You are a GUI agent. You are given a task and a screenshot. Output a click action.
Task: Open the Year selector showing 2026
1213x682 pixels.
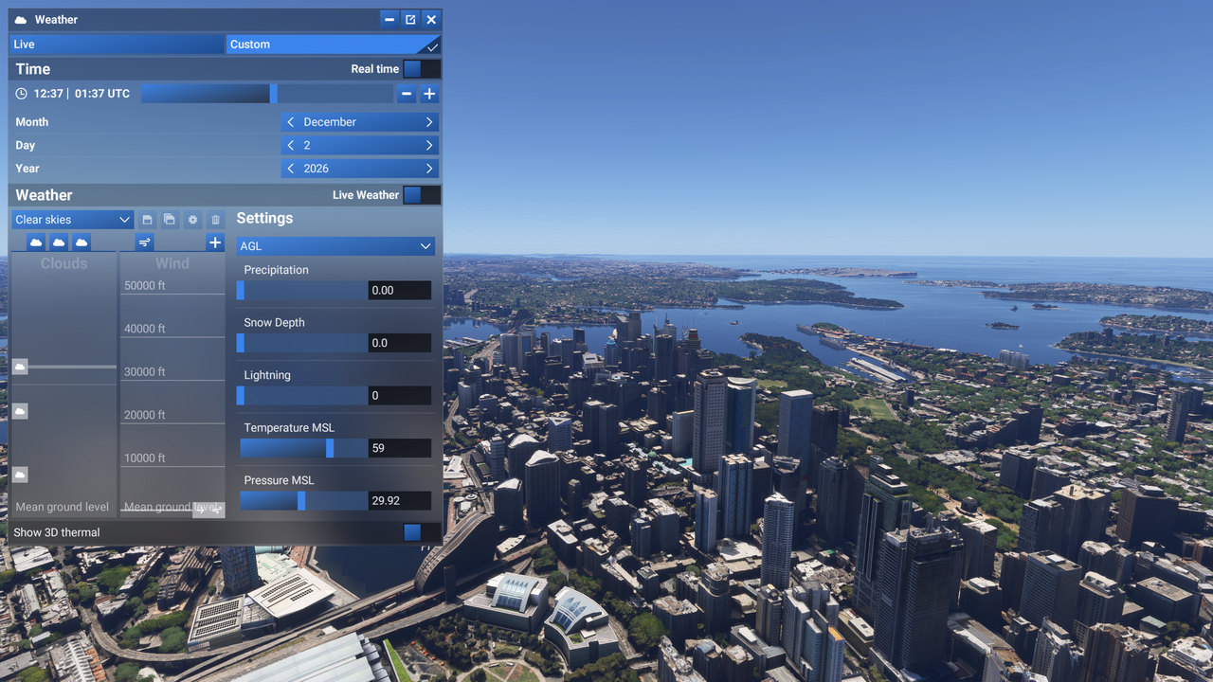[x=360, y=169]
